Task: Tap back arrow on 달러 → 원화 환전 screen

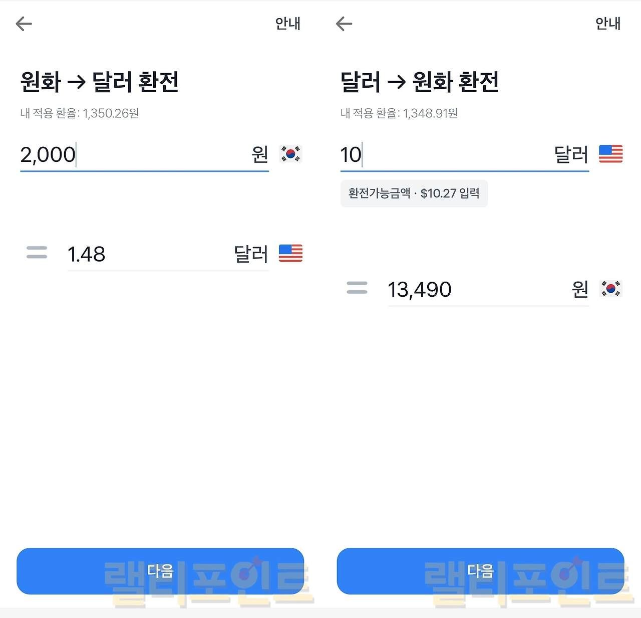Action: pos(344,24)
